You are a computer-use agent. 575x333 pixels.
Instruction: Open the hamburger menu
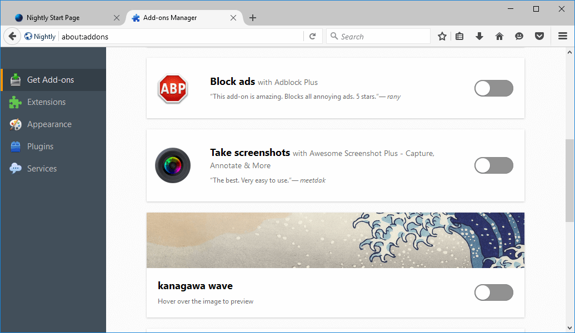click(x=563, y=36)
